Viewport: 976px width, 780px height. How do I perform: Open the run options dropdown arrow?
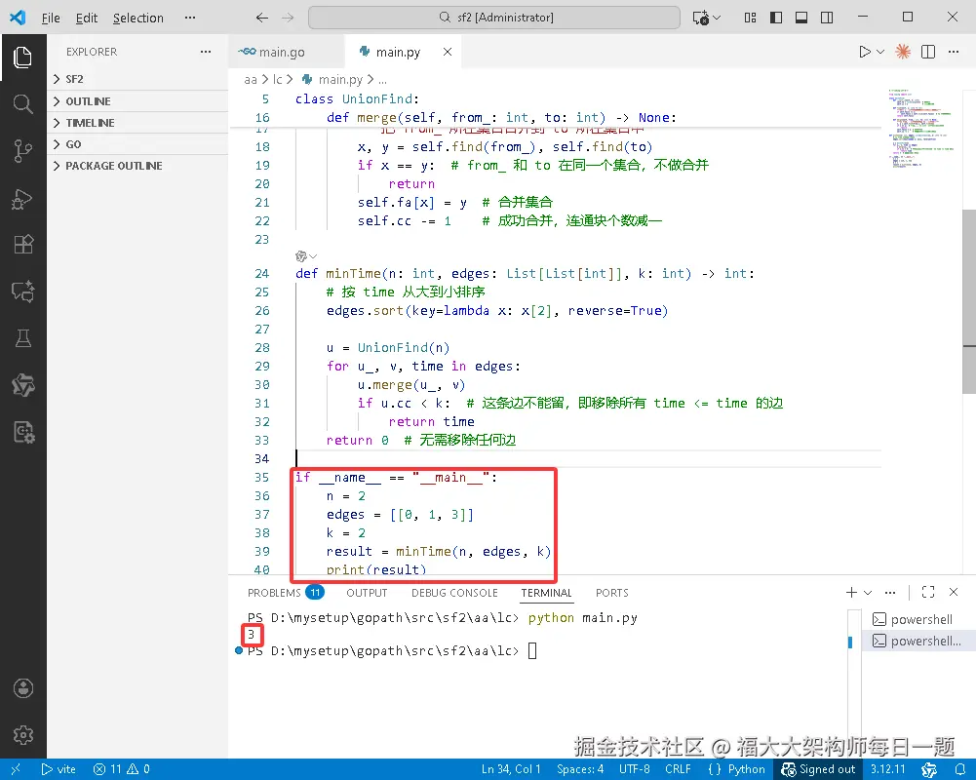880,52
